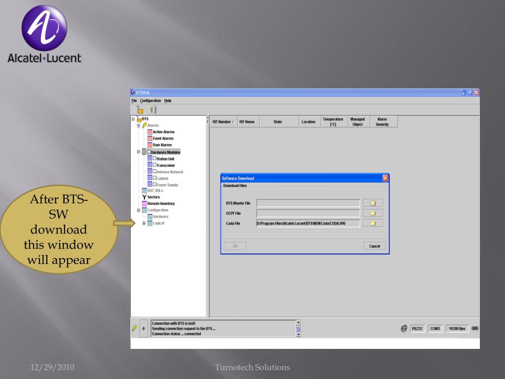
Task: Click the Event Alarms table icon
Action: tap(150, 138)
